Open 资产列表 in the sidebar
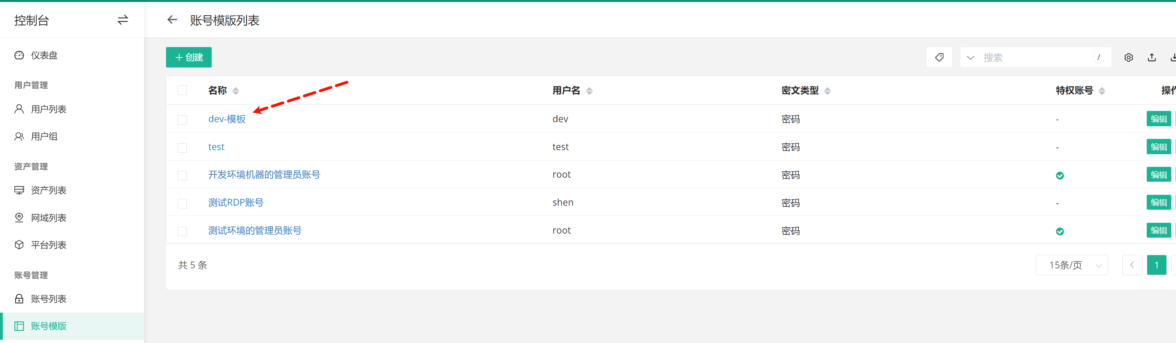Viewport: 1176px width, 343px height. (48, 190)
